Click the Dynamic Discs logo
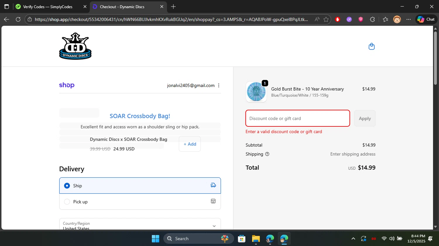 click(x=75, y=46)
